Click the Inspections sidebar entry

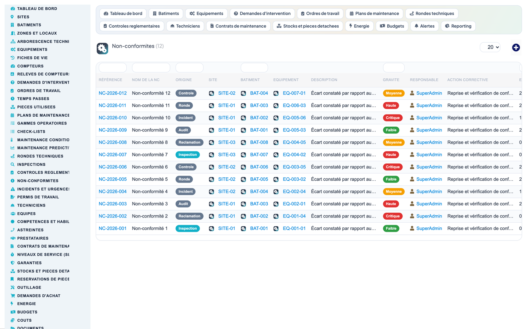pos(31,164)
